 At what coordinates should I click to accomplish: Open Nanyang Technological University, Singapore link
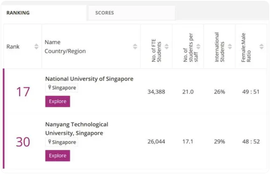77,129
